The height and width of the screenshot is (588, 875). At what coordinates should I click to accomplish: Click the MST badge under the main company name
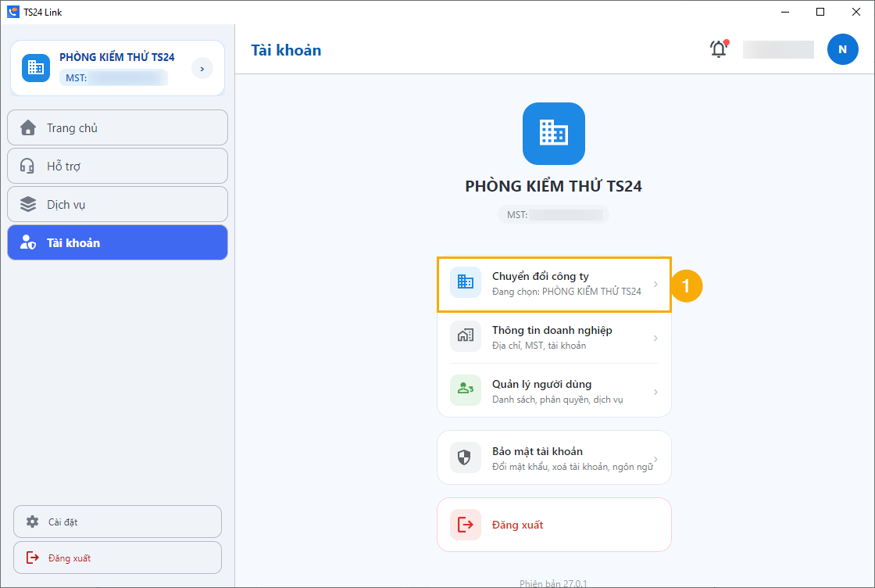click(554, 214)
